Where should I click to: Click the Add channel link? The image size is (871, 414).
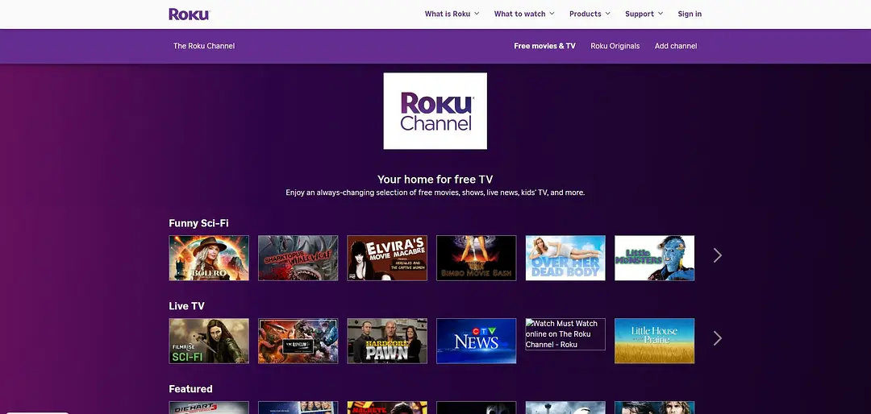pos(676,46)
